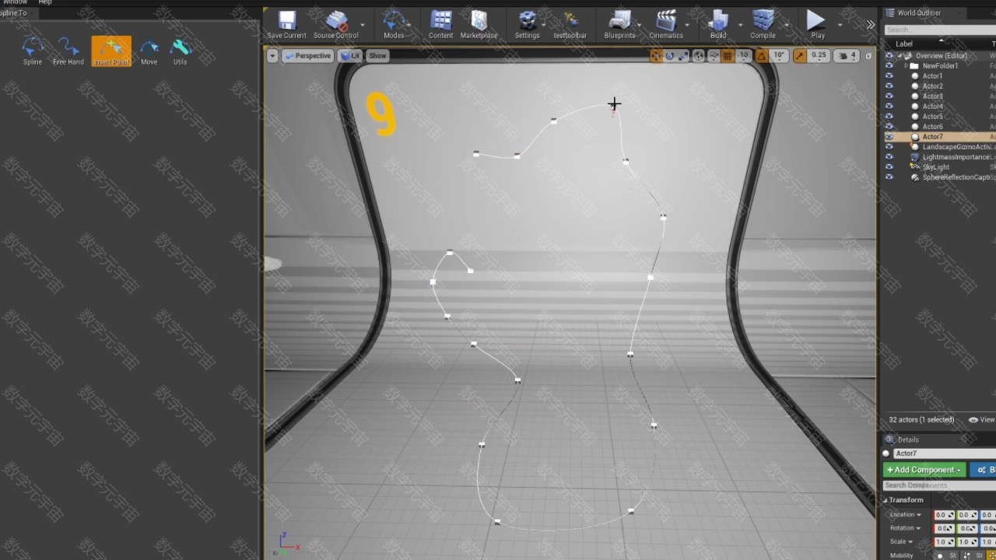
Task: Collapse the Transform section
Action: pyautogui.click(x=886, y=500)
